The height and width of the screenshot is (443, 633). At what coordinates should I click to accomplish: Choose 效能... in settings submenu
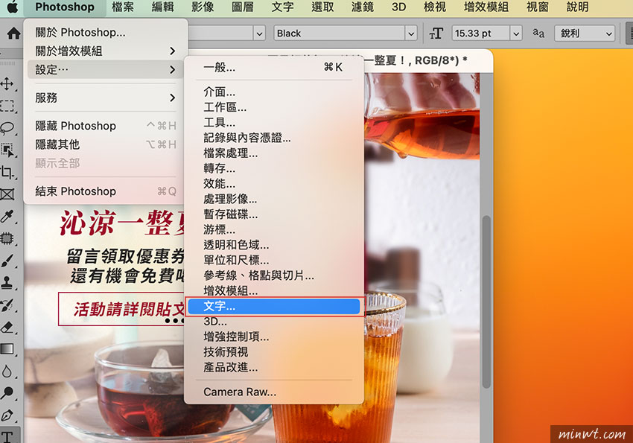pyautogui.click(x=274, y=184)
